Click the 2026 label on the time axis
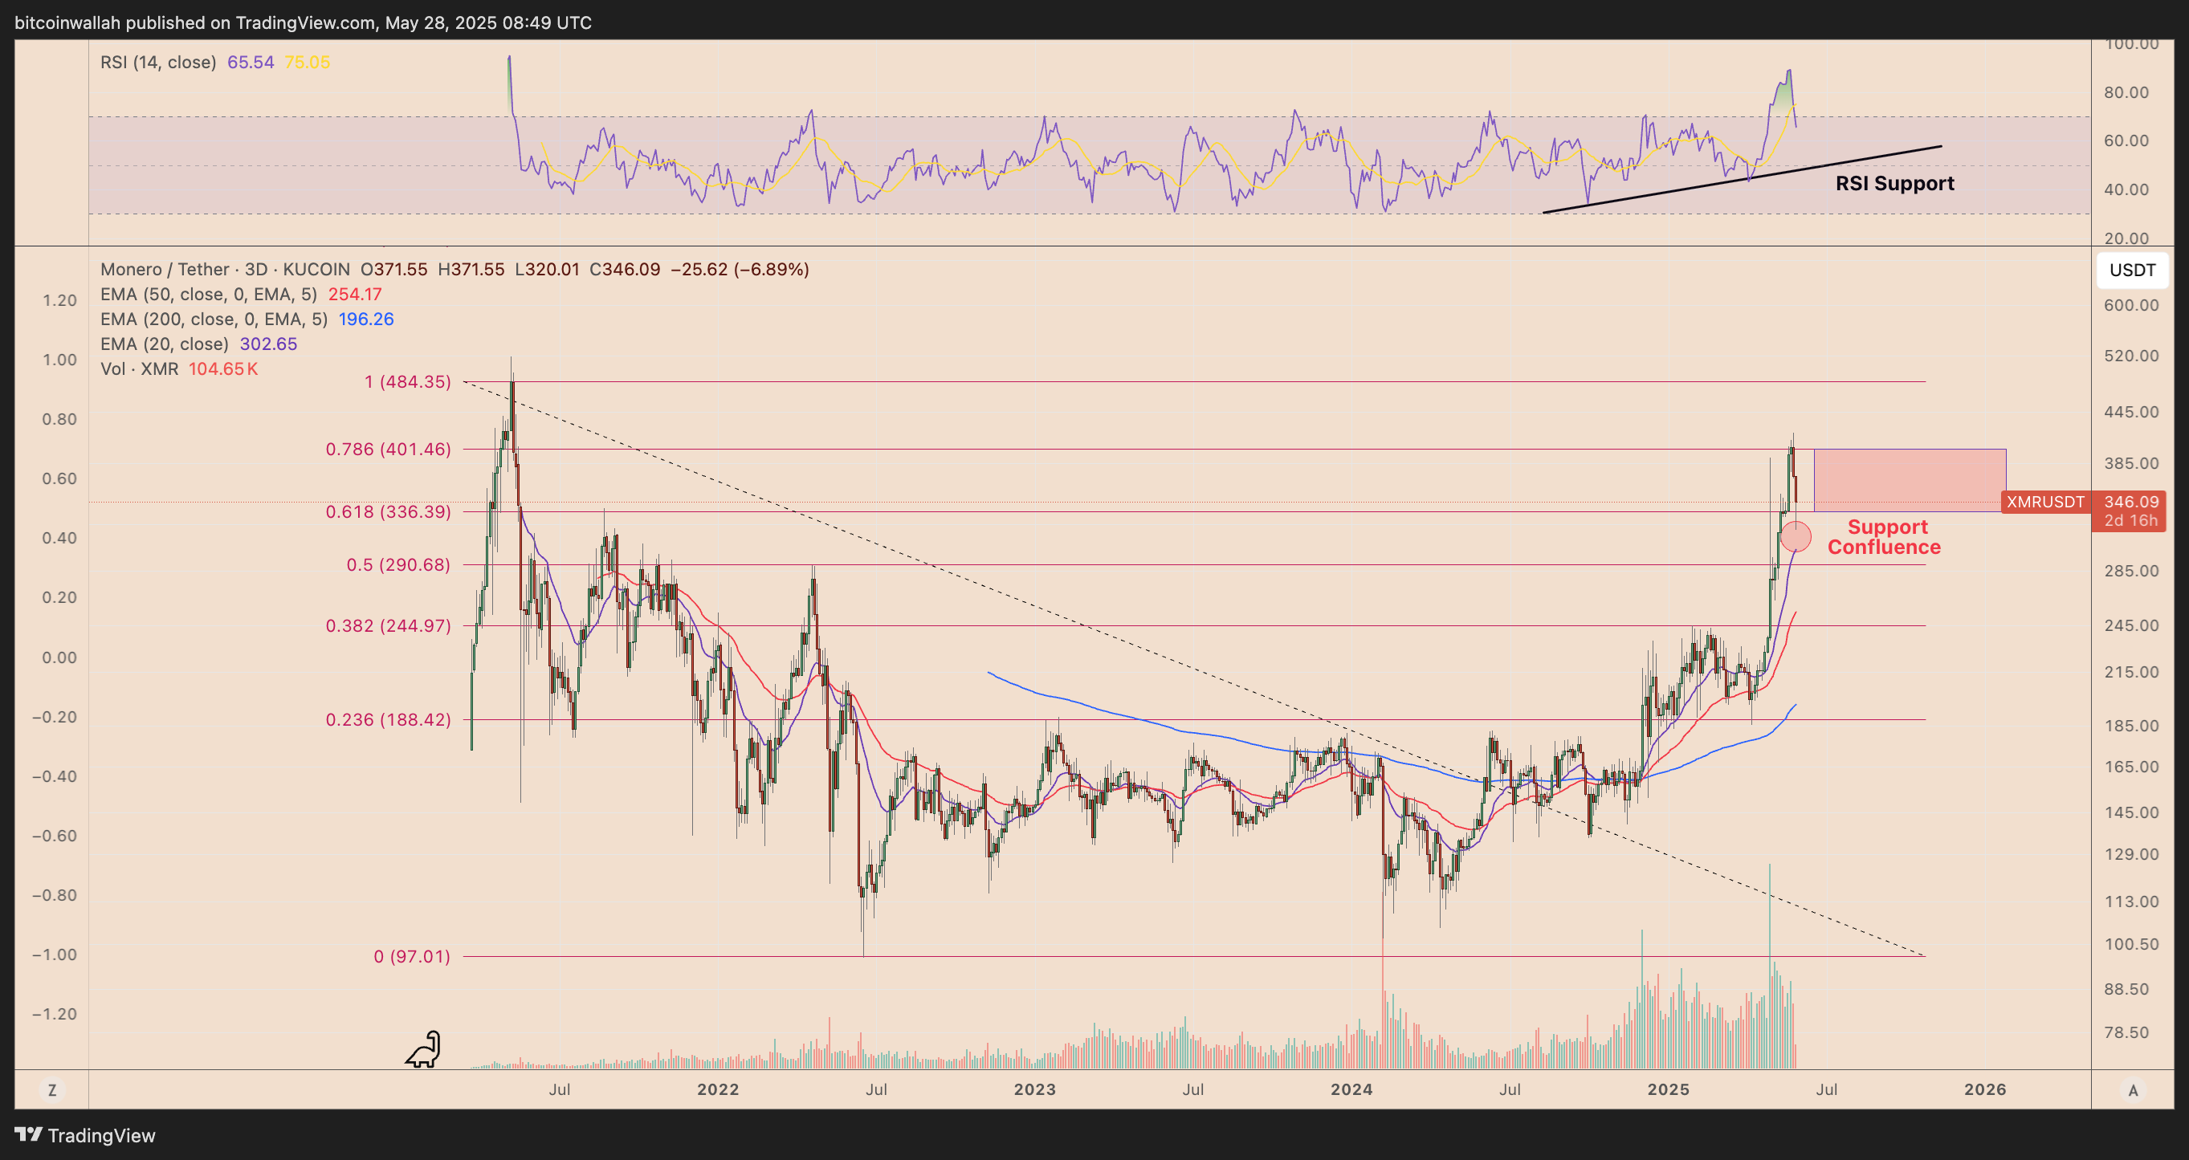The image size is (2189, 1160). point(1985,1089)
